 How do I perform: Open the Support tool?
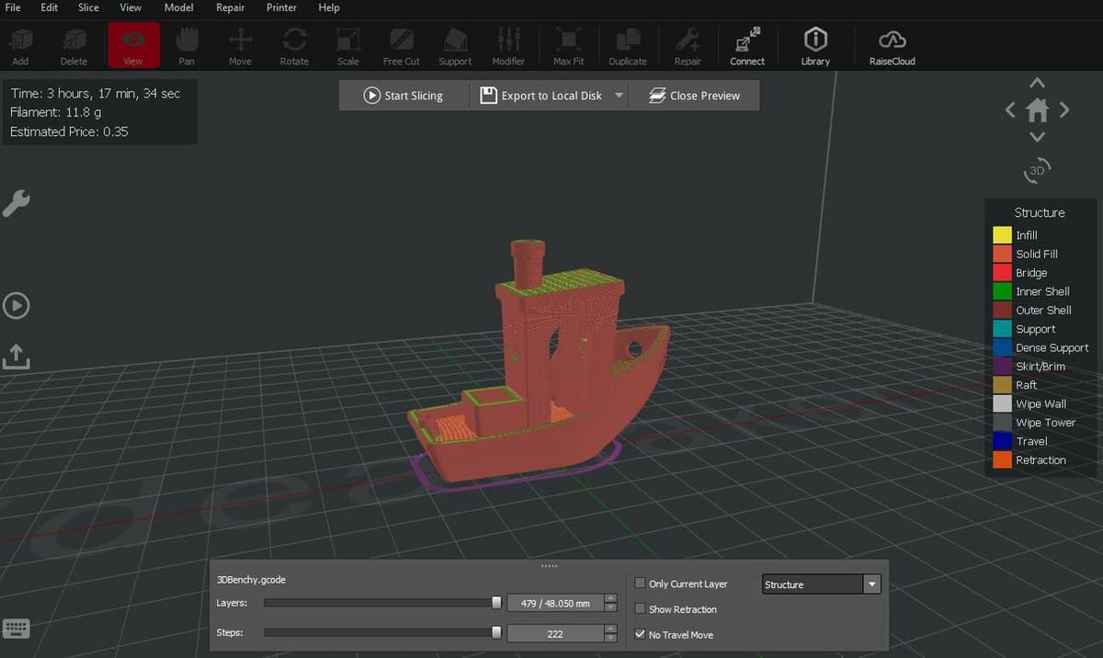pos(455,45)
